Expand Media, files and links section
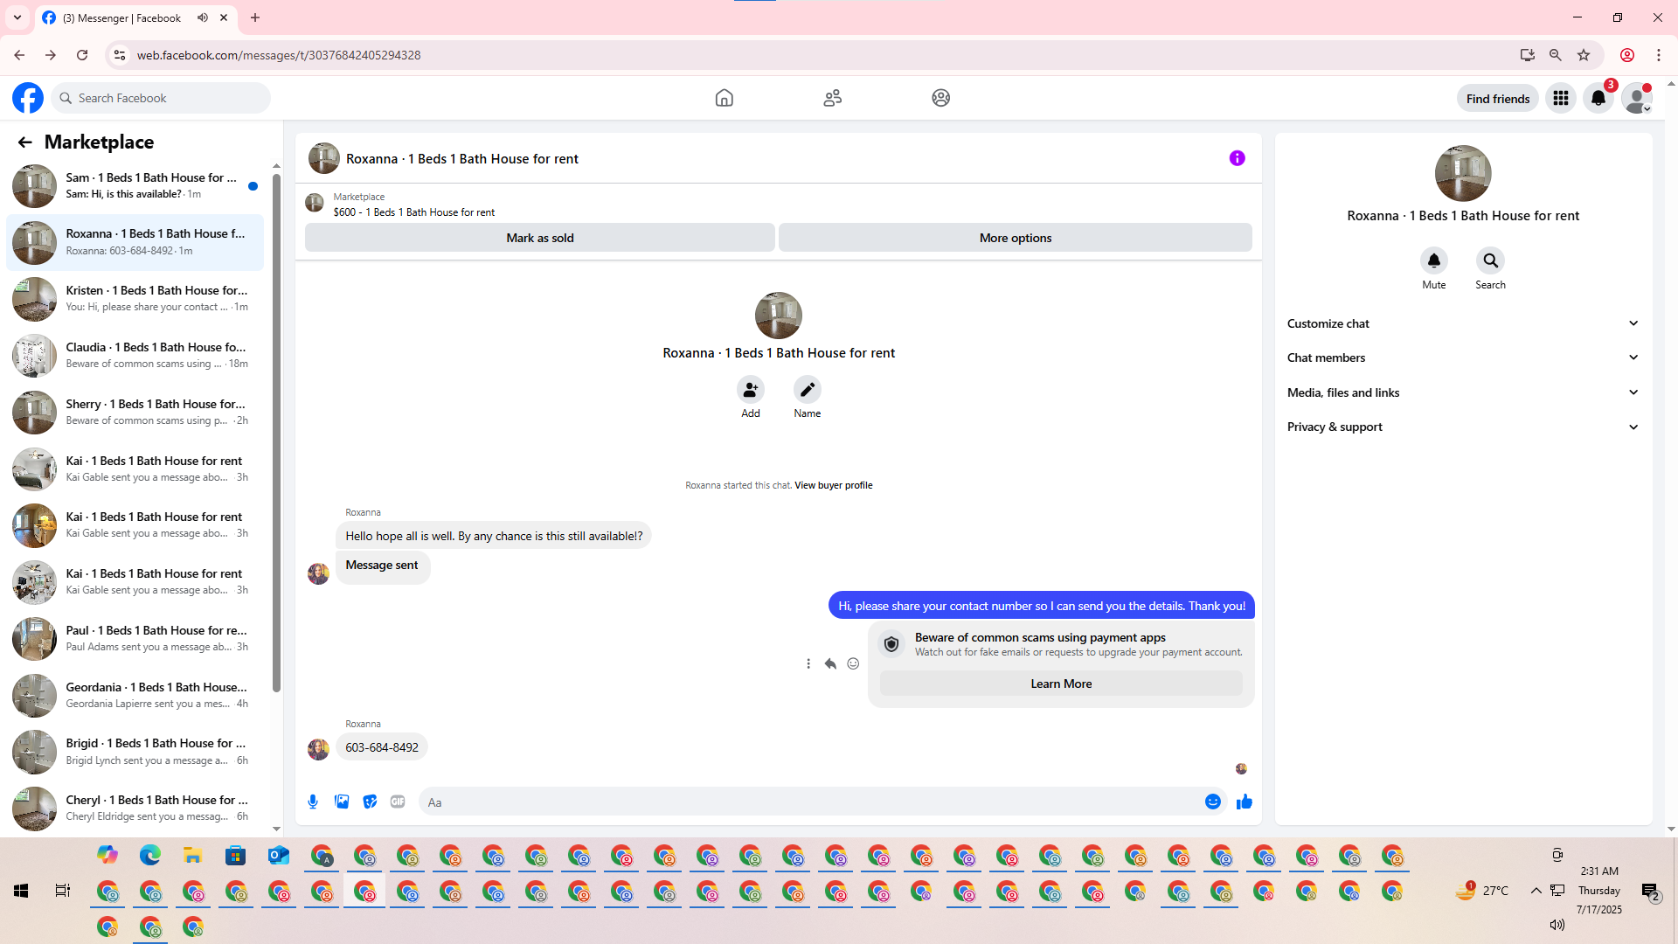 1463,392
